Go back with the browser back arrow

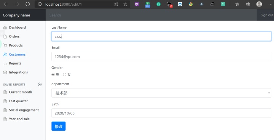6,4
